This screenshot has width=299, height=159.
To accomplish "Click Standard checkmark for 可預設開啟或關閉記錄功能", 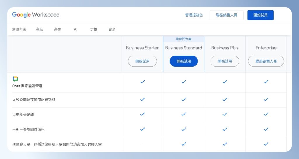I will 184,99.
